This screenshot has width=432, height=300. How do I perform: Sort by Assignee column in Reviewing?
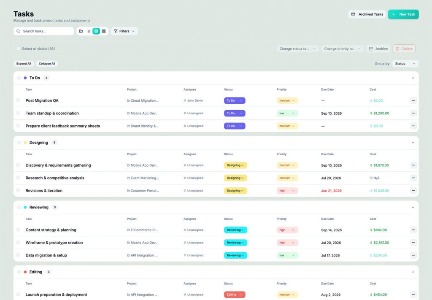point(190,219)
